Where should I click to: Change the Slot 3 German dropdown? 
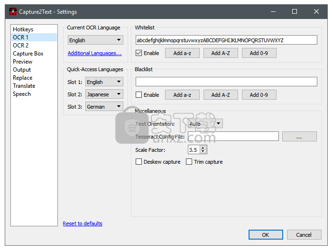(x=104, y=107)
